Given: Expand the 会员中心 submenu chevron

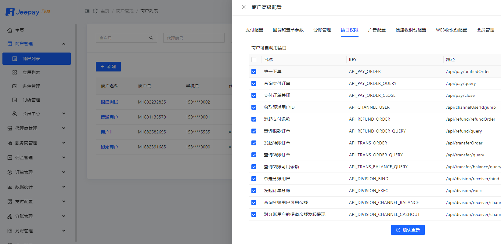Looking at the screenshot, I should click(64, 114).
